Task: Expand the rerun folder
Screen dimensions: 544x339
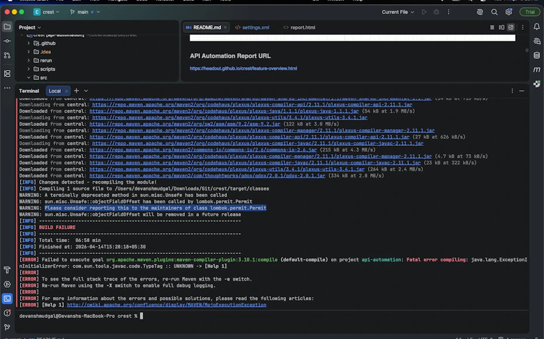Action: coord(29,61)
